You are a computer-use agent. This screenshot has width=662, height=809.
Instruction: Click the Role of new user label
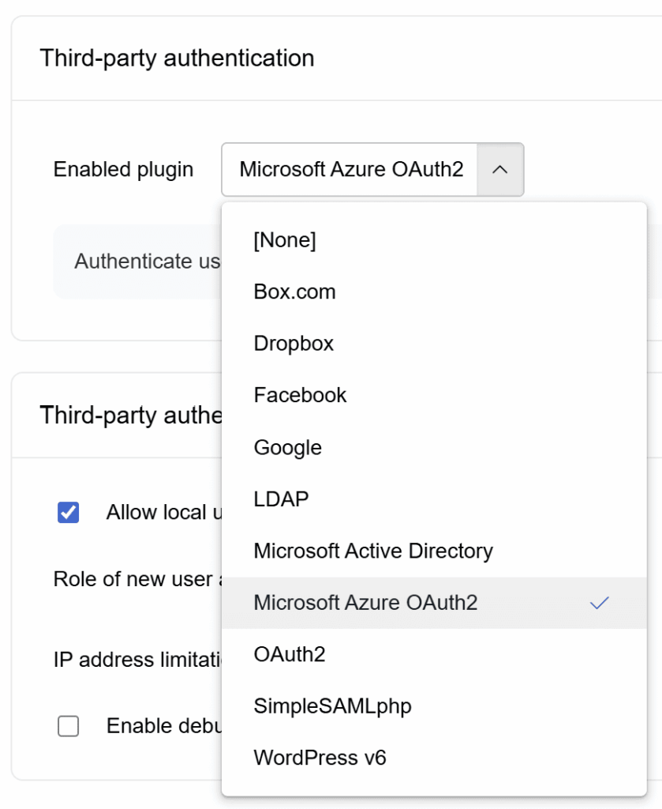click(133, 579)
